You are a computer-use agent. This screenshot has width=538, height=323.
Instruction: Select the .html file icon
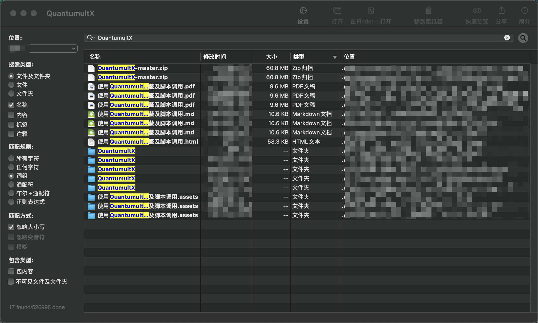[91, 142]
